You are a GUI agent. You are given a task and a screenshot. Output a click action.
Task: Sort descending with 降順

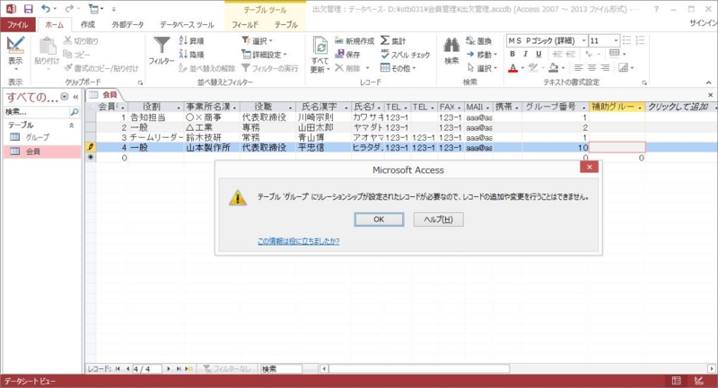192,55
